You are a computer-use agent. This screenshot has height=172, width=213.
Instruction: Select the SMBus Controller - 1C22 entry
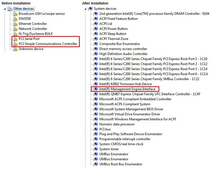pos(149,79)
